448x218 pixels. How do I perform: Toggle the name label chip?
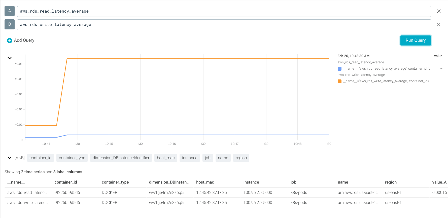point(223,158)
